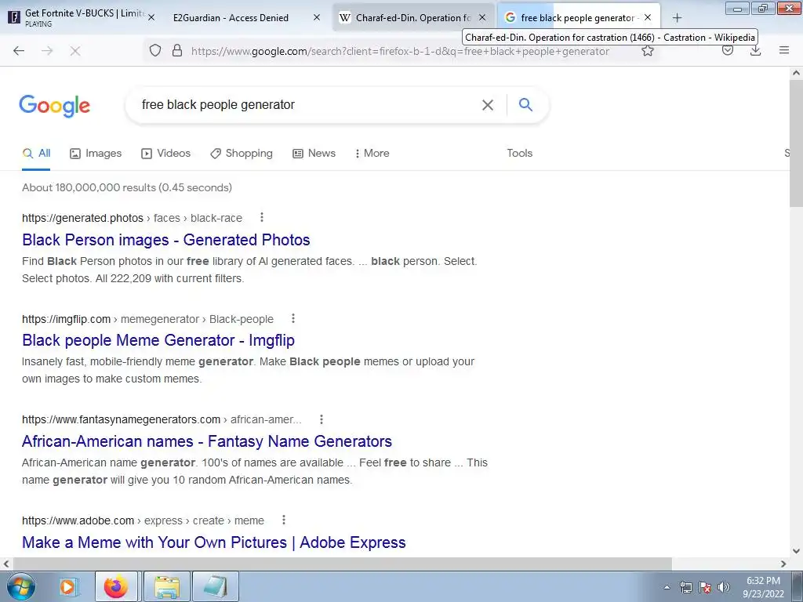Open options for fantasynamegenerators.com result
Viewport: 803px width, 602px height.
(x=321, y=419)
